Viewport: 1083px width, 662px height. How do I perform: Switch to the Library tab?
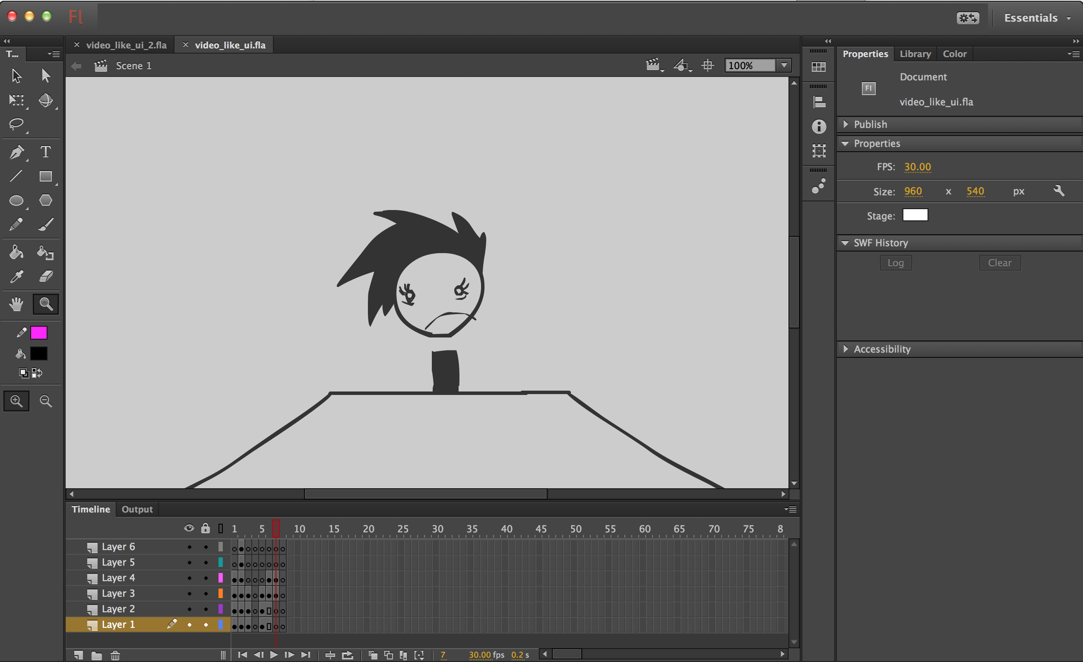point(915,54)
